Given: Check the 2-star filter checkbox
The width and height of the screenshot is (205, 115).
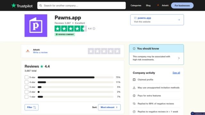Looking at the screenshot, I should [26, 92].
